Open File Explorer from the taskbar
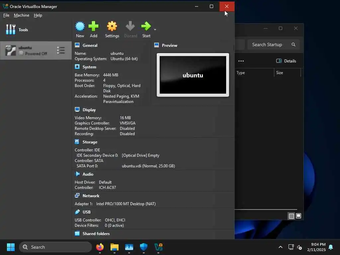Image resolution: width=340 pixels, height=255 pixels. (x=114, y=247)
